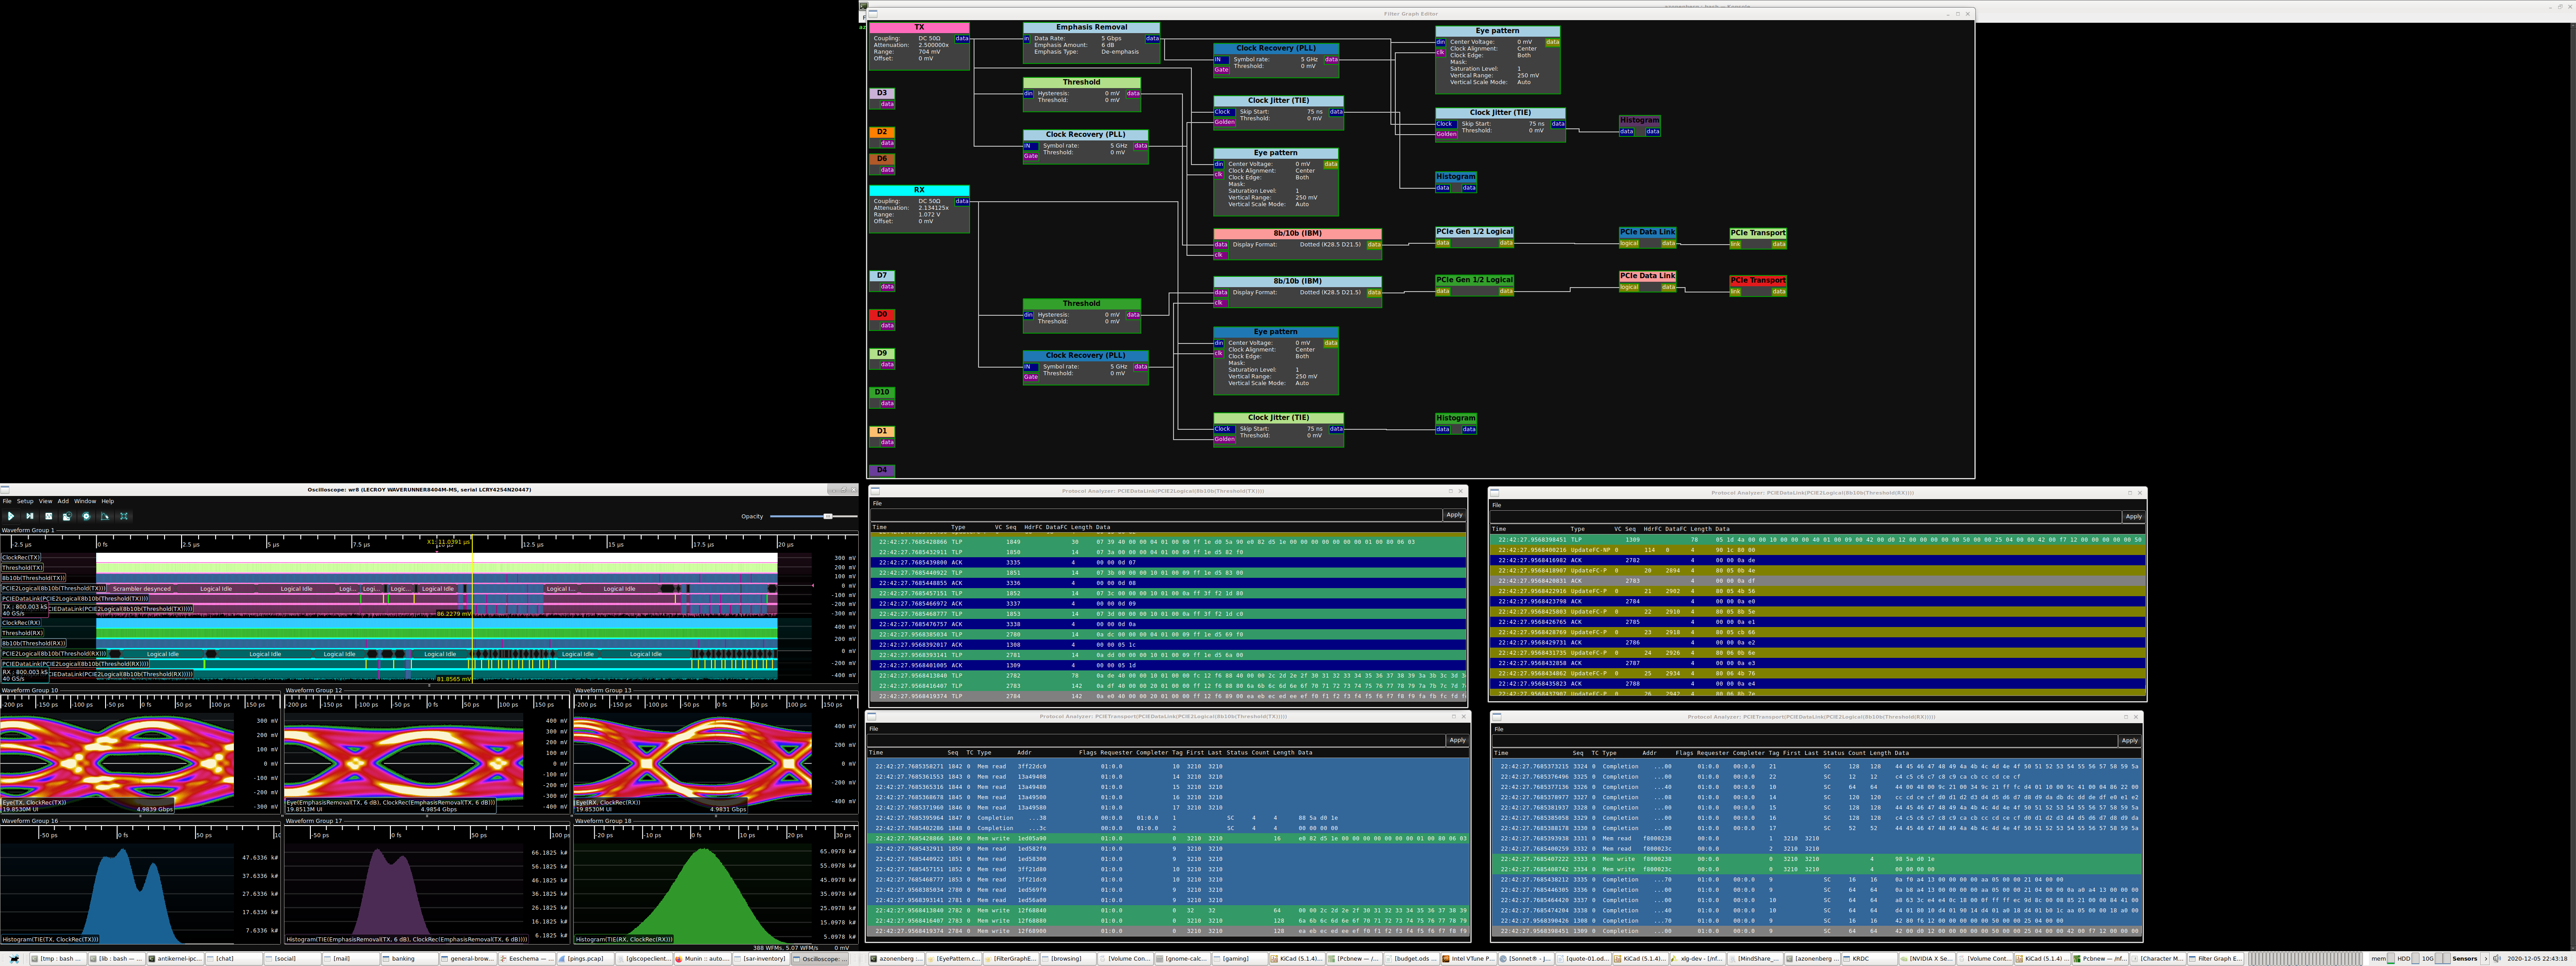Select the ClockRec(TX) waveform label
This screenshot has height=966, width=2576.
click(x=21, y=557)
